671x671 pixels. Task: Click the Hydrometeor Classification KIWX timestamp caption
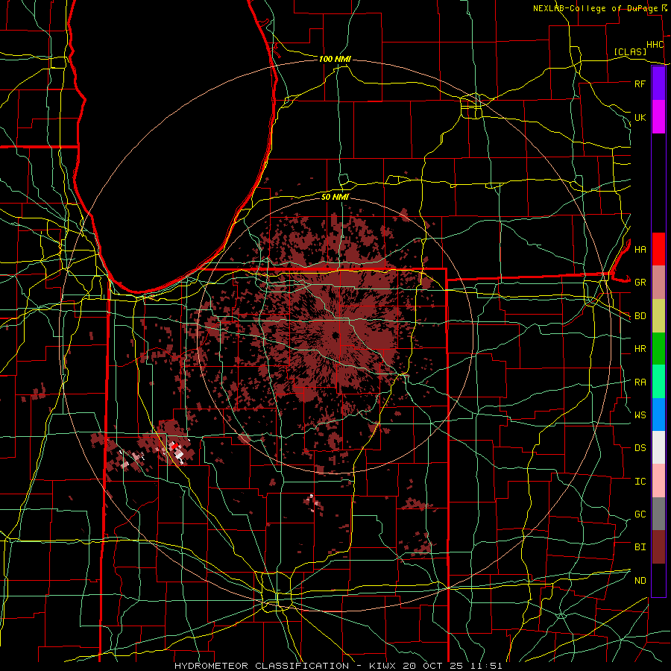[x=338, y=666]
